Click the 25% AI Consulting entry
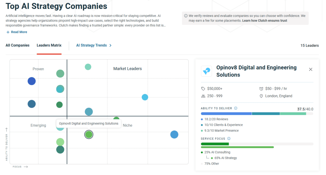The width and height of the screenshot is (326, 175). click(217, 152)
